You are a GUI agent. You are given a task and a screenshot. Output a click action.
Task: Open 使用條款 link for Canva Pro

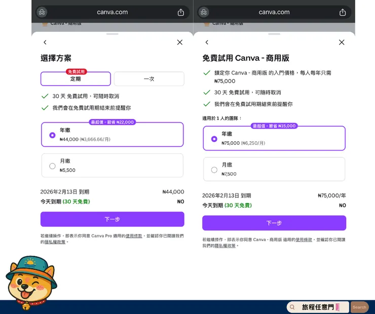coord(134,236)
